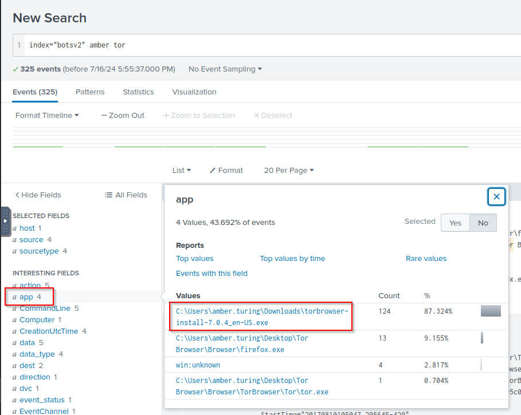This screenshot has height=415, width=521.
Task: Set Selected to Yes
Action: pos(455,223)
